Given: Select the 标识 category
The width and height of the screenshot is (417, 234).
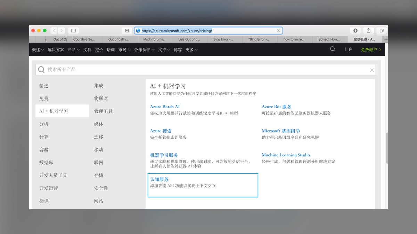Looking at the screenshot, I should pyautogui.click(x=44, y=201).
